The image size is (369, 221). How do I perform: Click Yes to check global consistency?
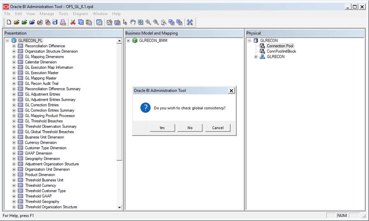point(162,128)
